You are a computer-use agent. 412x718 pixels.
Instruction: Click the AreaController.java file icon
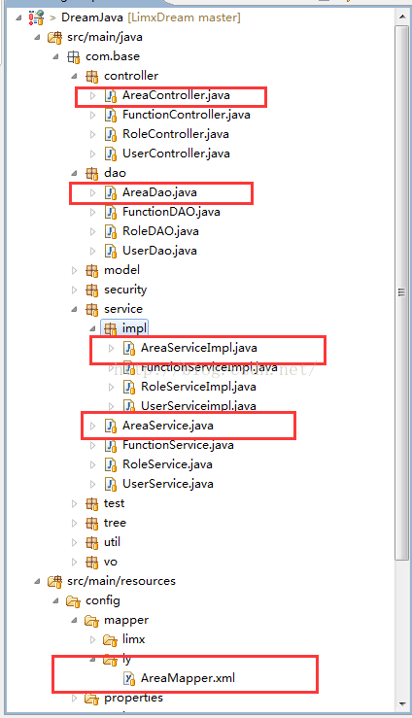coord(111,95)
